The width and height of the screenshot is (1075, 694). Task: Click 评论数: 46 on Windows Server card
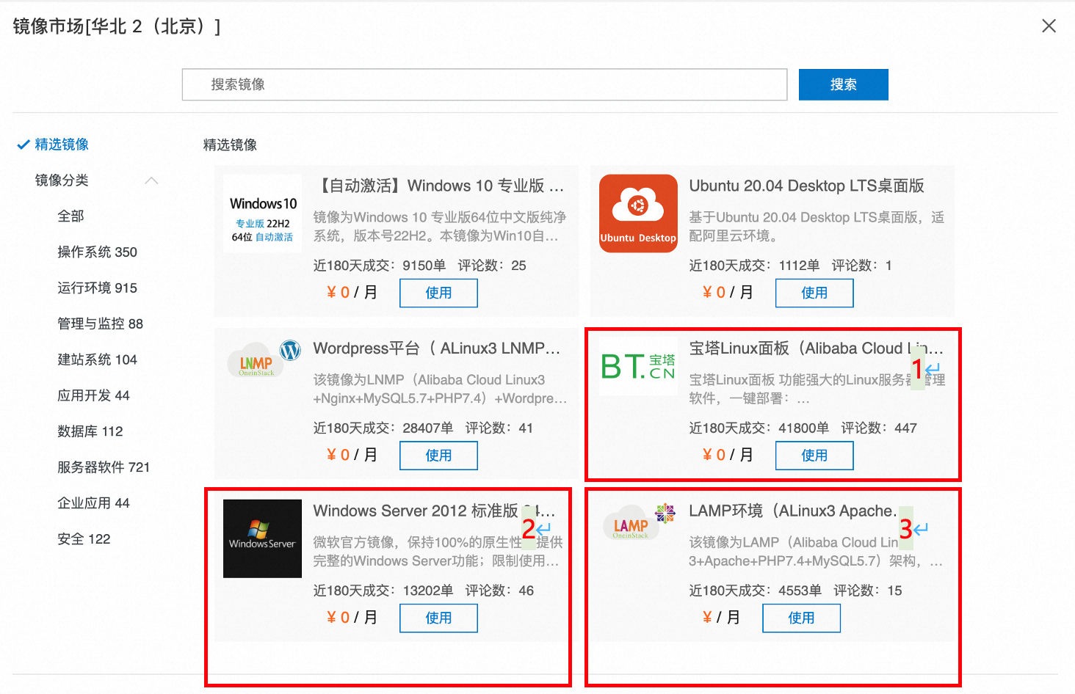click(499, 591)
